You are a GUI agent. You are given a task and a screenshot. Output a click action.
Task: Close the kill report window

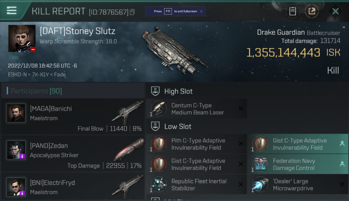coord(335,11)
